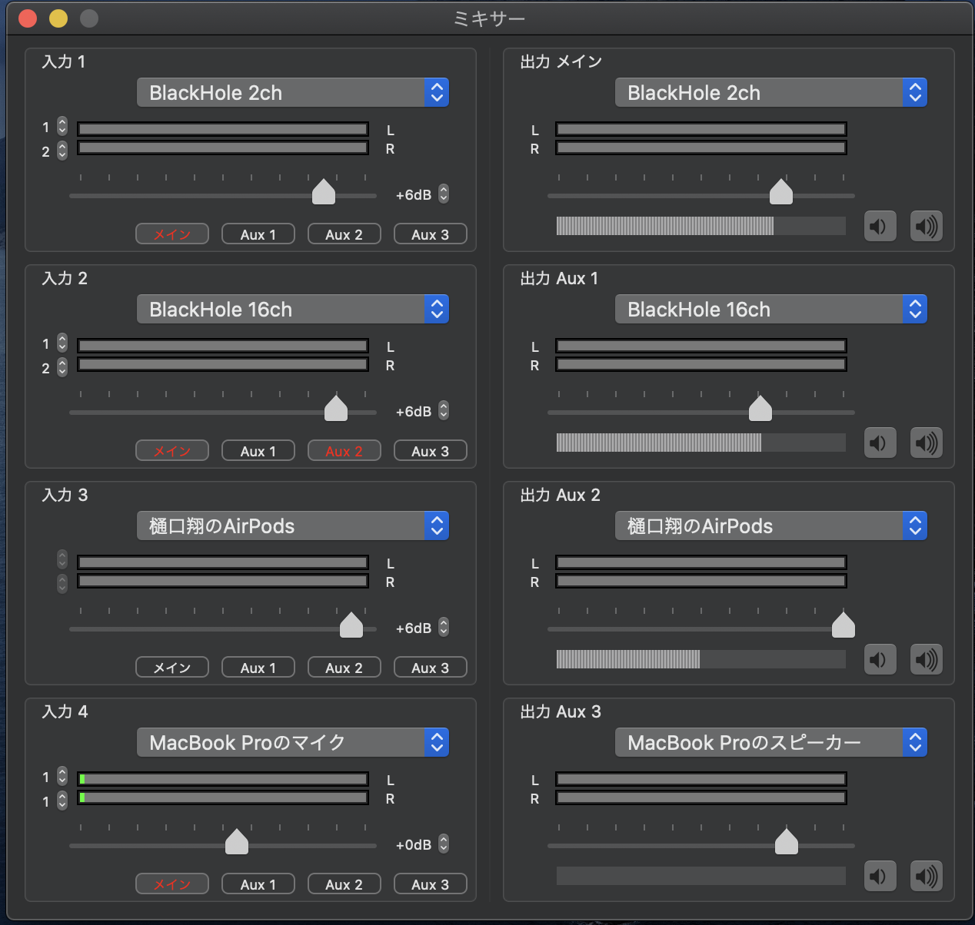Open Input 4 MacBook Proのマイク dropdown
This screenshot has width=975, height=925.
(293, 743)
